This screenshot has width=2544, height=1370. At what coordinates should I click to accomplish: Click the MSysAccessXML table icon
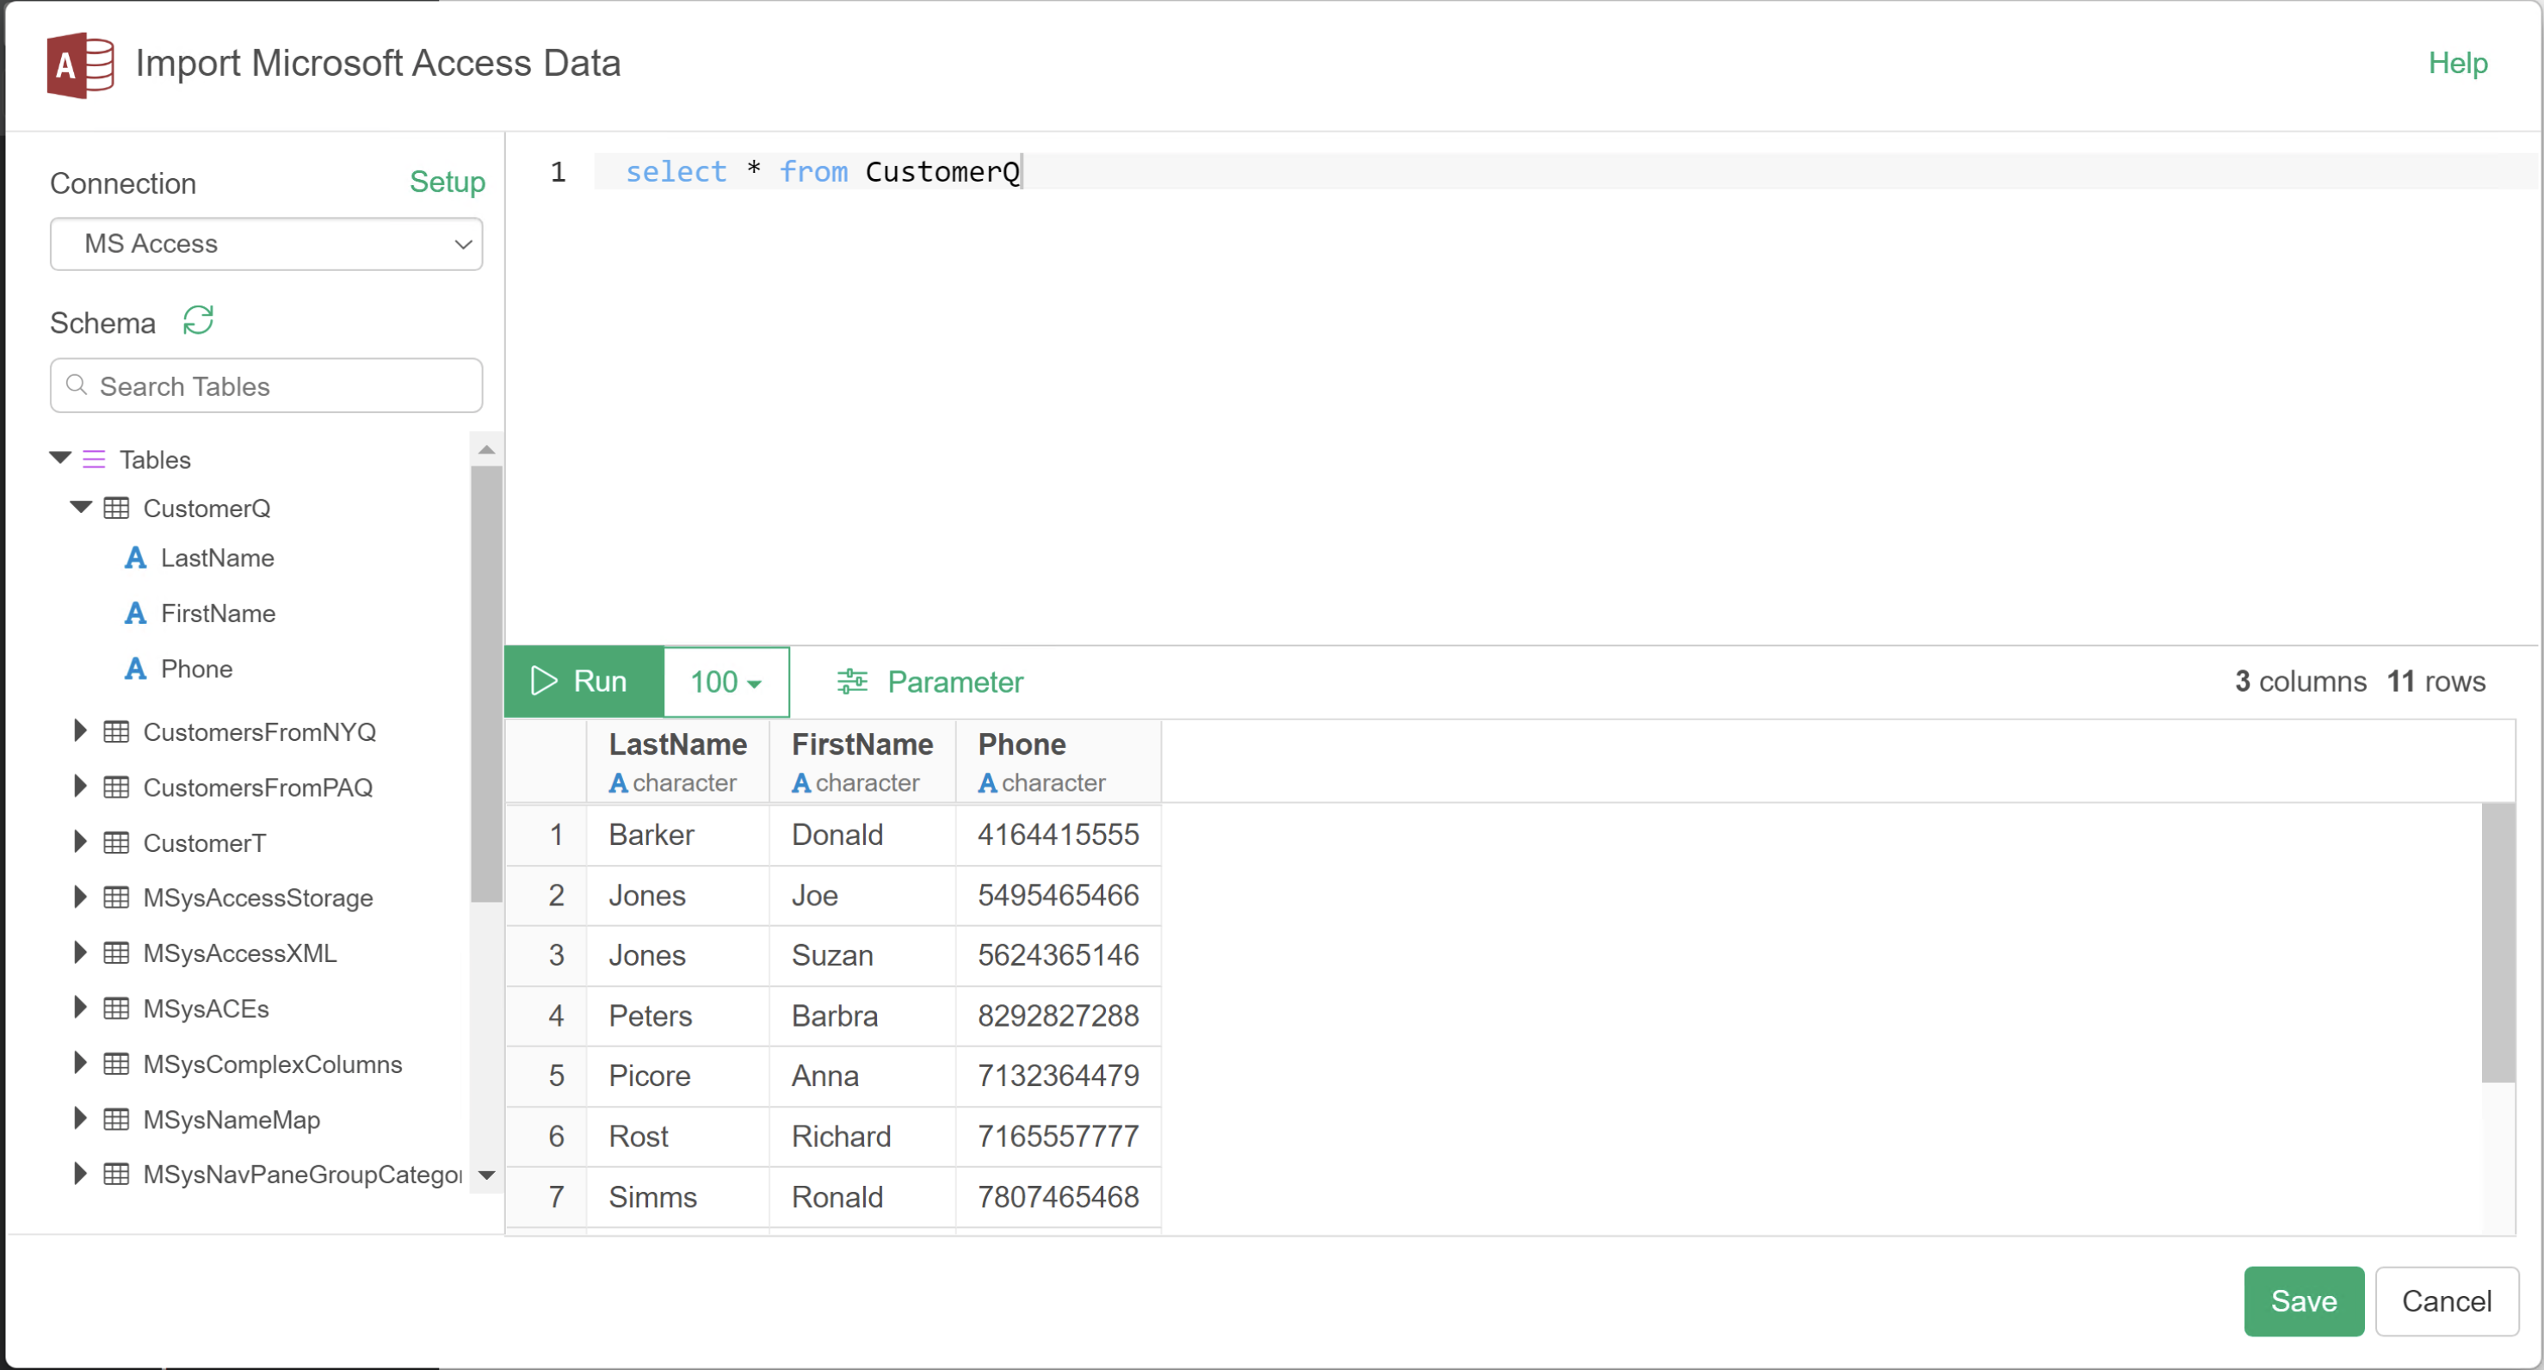(x=116, y=952)
